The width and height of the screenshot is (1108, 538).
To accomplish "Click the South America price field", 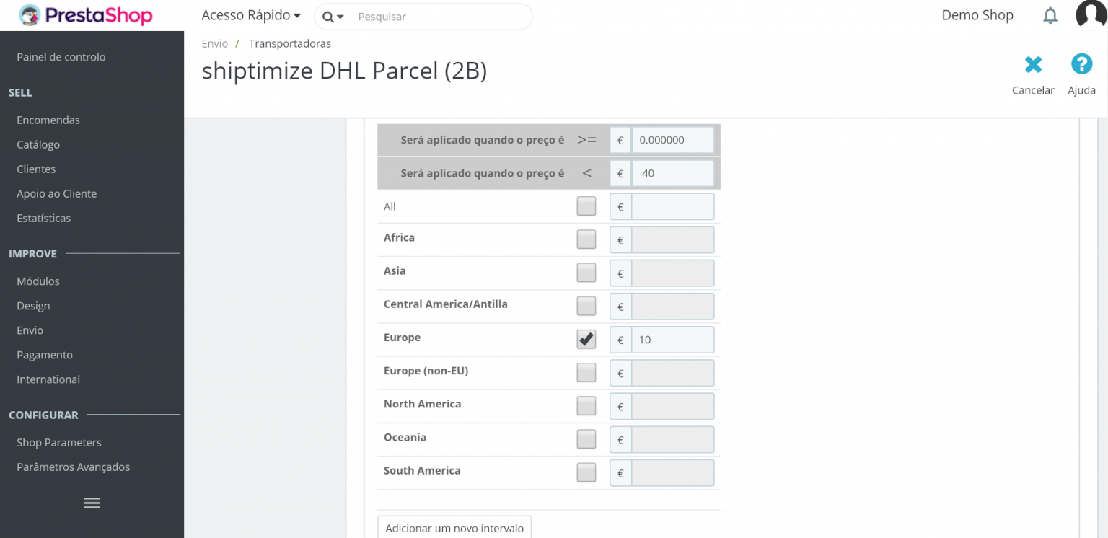I will (x=672, y=472).
